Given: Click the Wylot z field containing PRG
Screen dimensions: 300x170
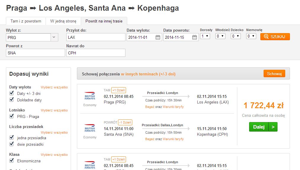Looking at the screenshot, I should [x=28, y=37].
